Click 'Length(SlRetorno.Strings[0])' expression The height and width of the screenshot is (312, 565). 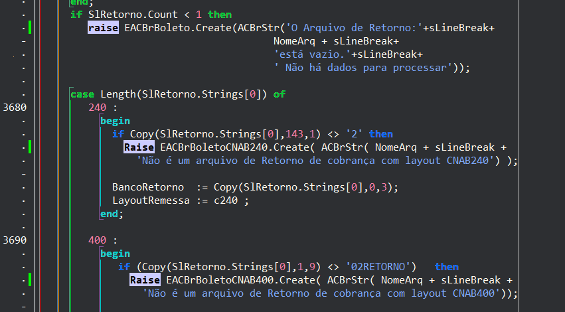coord(184,94)
